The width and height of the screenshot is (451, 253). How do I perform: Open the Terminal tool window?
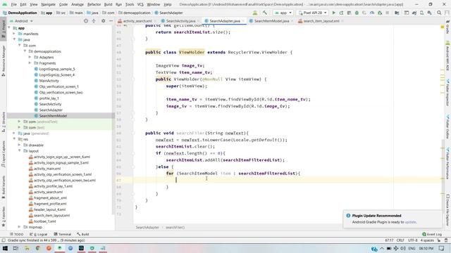pyautogui.click(x=63, y=234)
